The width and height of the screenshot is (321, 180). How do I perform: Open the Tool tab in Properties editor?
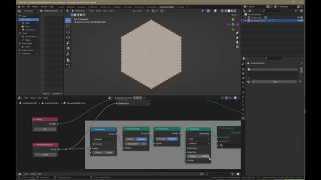pyautogui.click(x=243, y=64)
